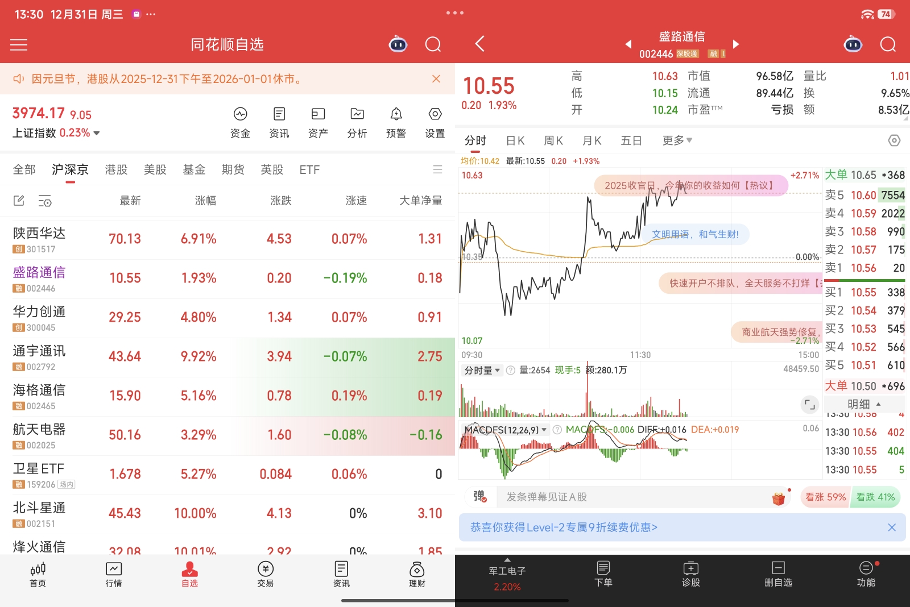Open 资产 assets icon
Screen dimensions: 910x607
point(318,122)
